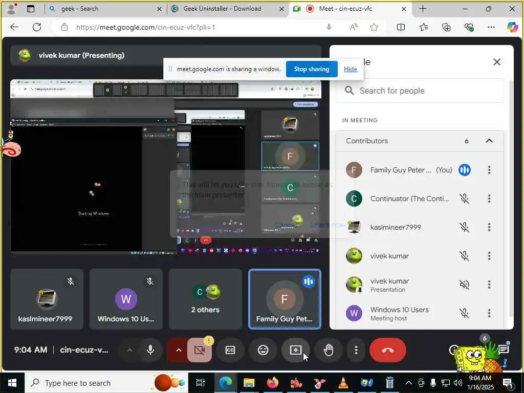Open Task View on taskbar
The width and height of the screenshot is (524, 393).
pos(200,383)
